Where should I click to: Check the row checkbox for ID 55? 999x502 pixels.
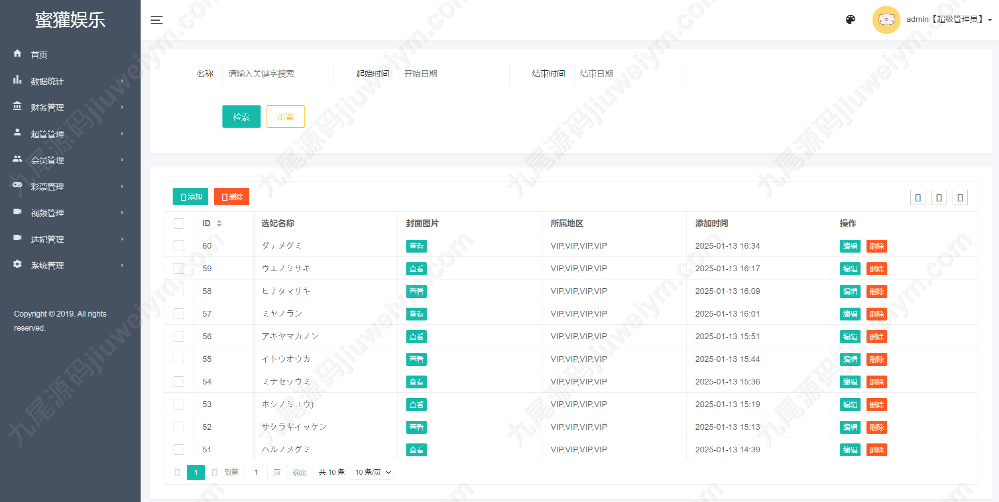(x=179, y=359)
